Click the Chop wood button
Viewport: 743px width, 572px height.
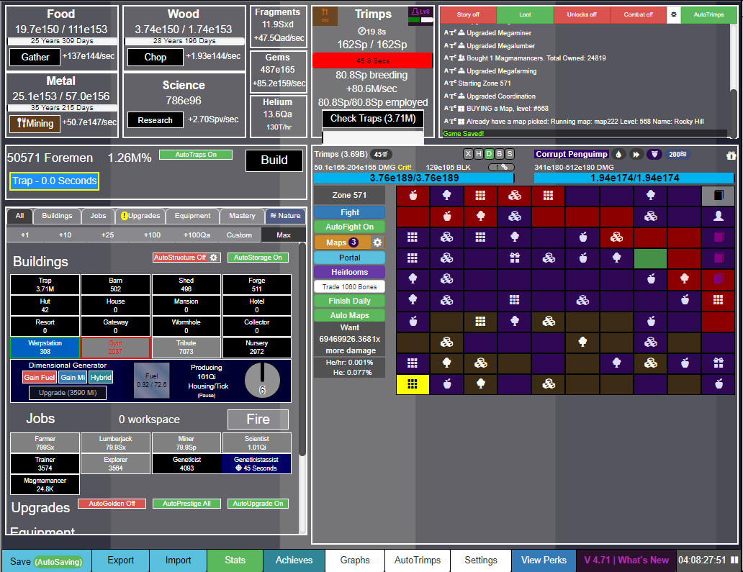click(x=155, y=58)
